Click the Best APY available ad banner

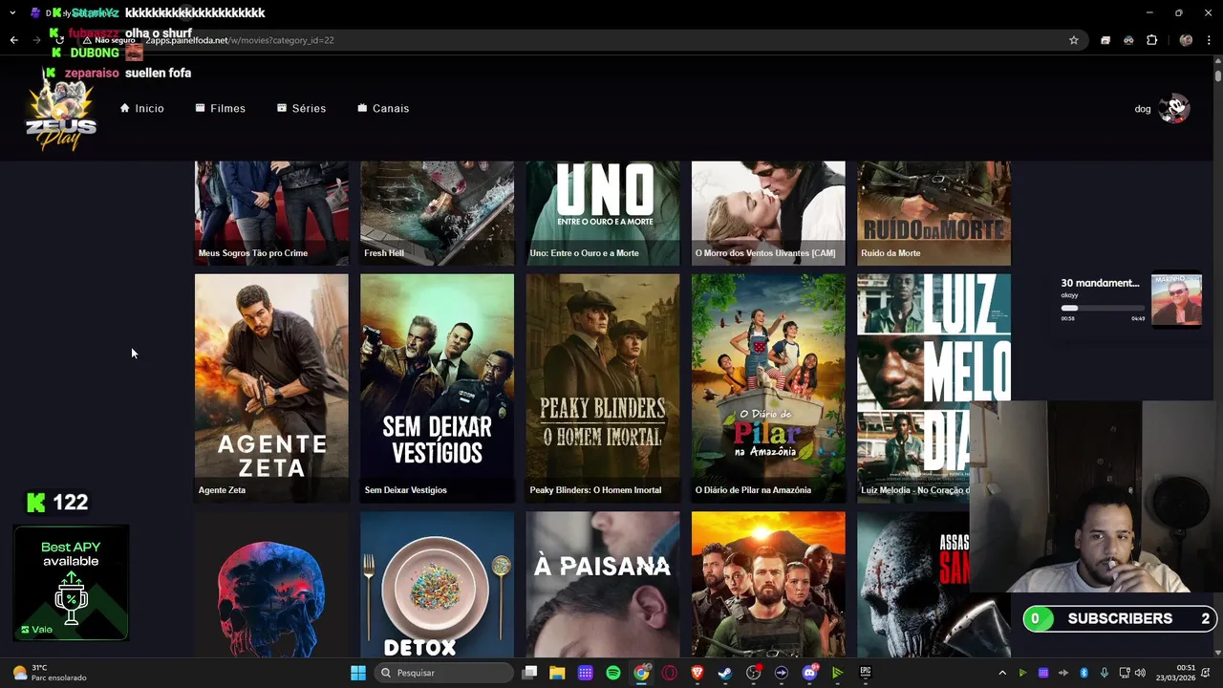[x=71, y=582]
